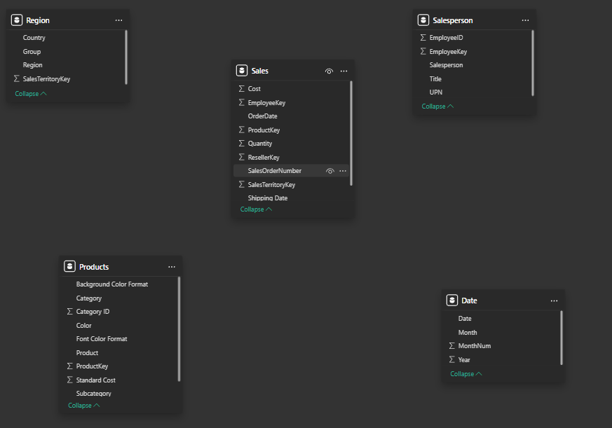Toggle the eye icon on SalesOrderNumber field
612x428 pixels.
329,170
